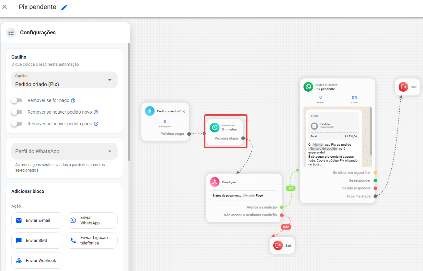Add an Enviar Webhook block
The width and height of the screenshot is (423, 271).
(37, 261)
